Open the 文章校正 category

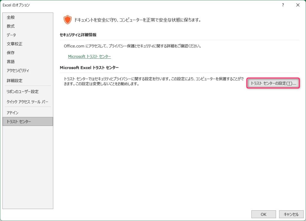[14, 44]
